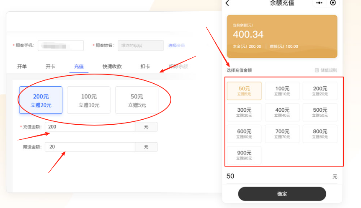Focus the 顾客手机 phone input field

pos(61,46)
